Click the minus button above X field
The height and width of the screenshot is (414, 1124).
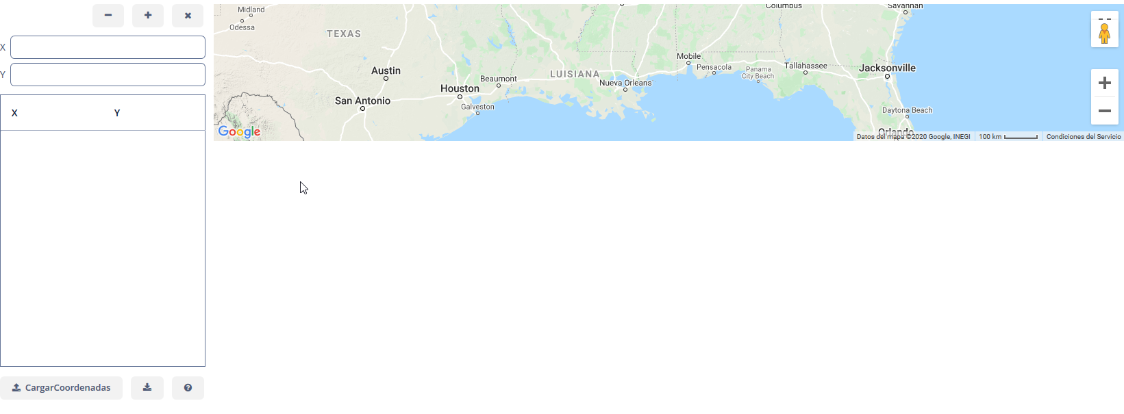pos(108,15)
